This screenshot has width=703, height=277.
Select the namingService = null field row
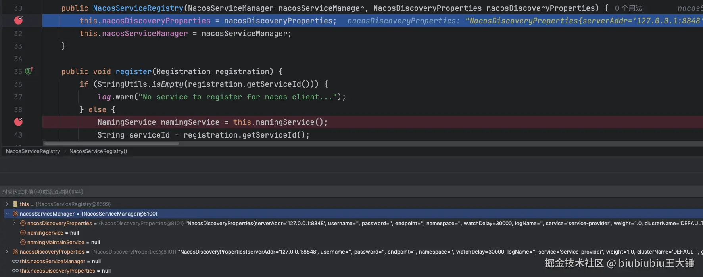click(x=351, y=233)
